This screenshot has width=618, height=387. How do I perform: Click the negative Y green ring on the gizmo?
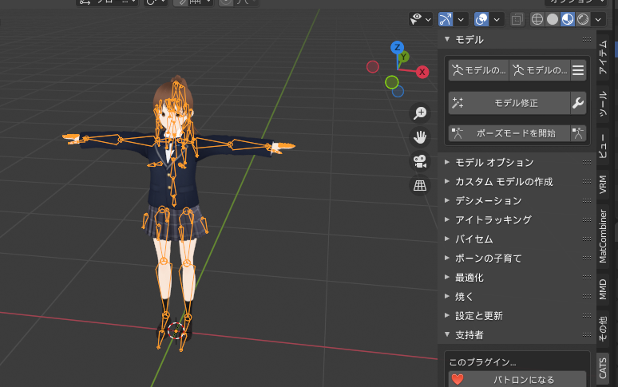[x=392, y=82]
